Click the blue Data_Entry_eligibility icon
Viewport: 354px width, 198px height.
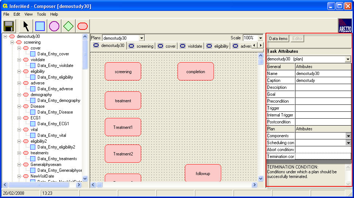pyautogui.click(x=33, y=77)
